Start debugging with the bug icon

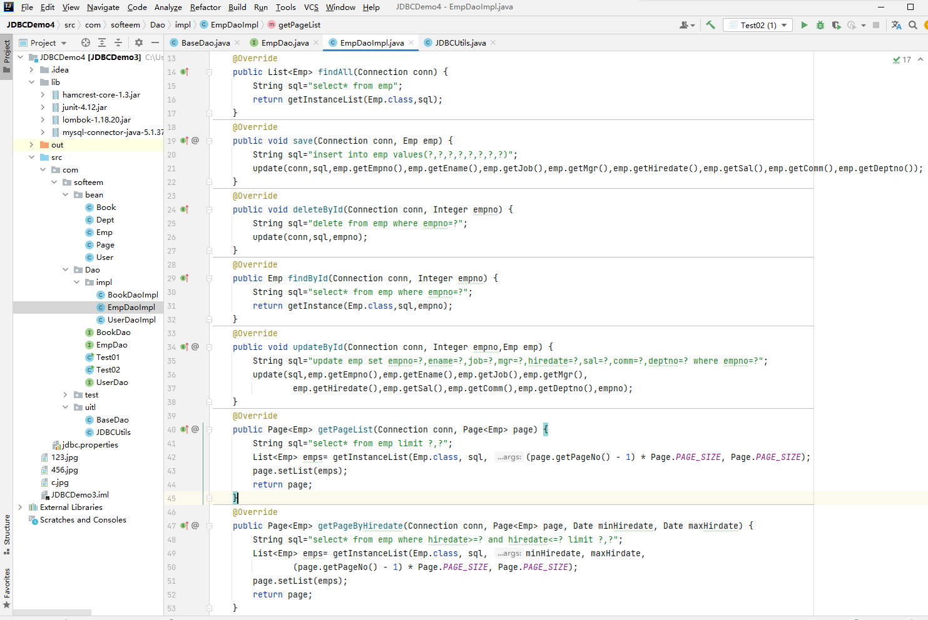click(820, 25)
